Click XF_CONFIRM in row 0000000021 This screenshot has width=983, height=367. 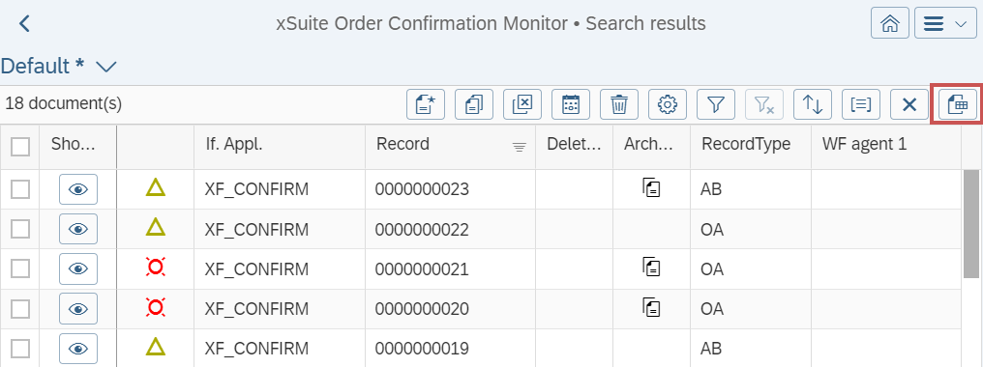(x=256, y=269)
